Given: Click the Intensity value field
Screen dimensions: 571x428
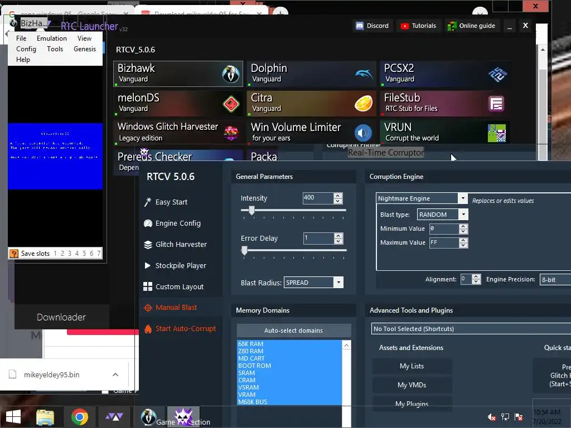Looking at the screenshot, I should [x=318, y=198].
